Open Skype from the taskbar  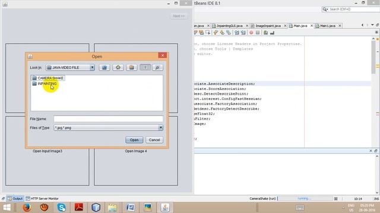61,208
